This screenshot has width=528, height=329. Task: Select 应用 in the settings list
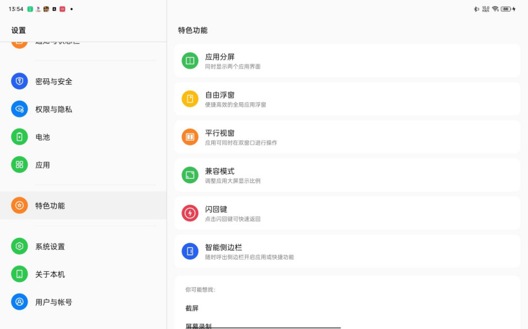(83, 164)
